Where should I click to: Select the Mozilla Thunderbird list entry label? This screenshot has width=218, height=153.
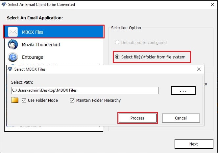tap(41, 45)
